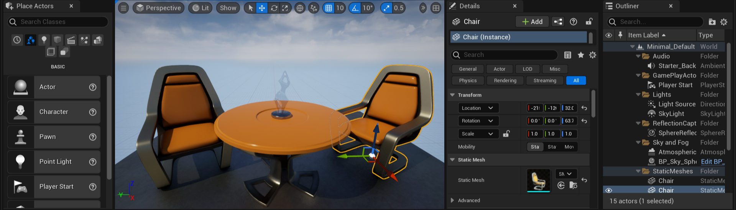This screenshot has height=210, width=736.
Task: Click the Static Mesh chair thumbnail
Action: click(x=539, y=180)
